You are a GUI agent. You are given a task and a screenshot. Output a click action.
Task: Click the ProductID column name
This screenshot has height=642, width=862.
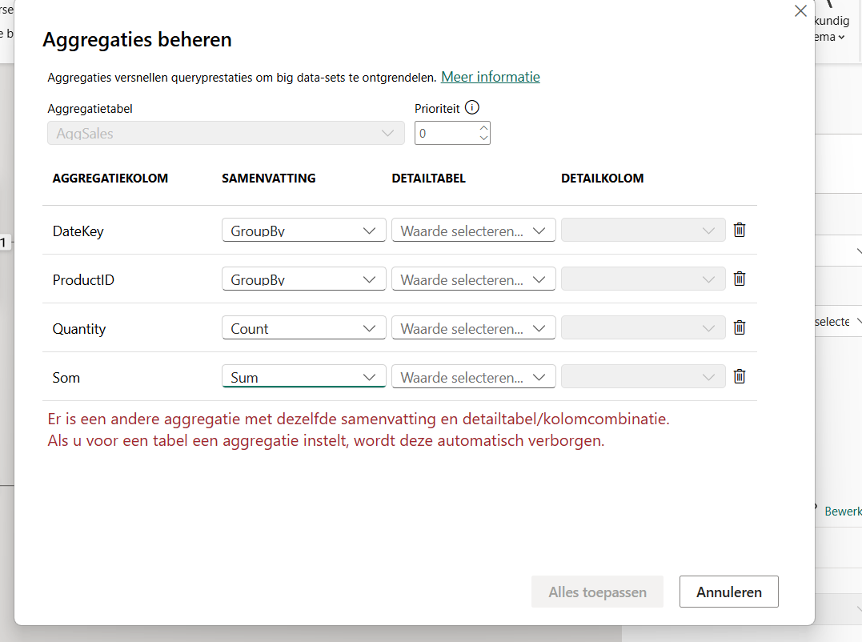pos(83,280)
